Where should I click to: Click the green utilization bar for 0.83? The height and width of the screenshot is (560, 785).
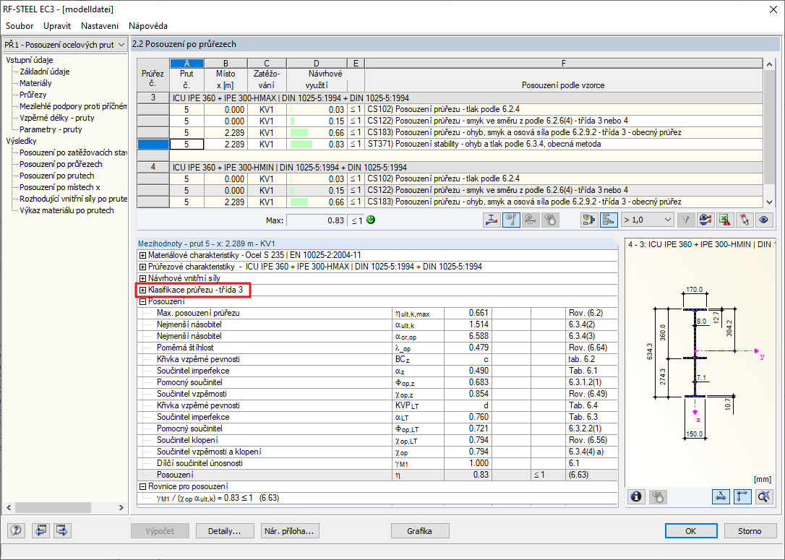click(x=301, y=144)
